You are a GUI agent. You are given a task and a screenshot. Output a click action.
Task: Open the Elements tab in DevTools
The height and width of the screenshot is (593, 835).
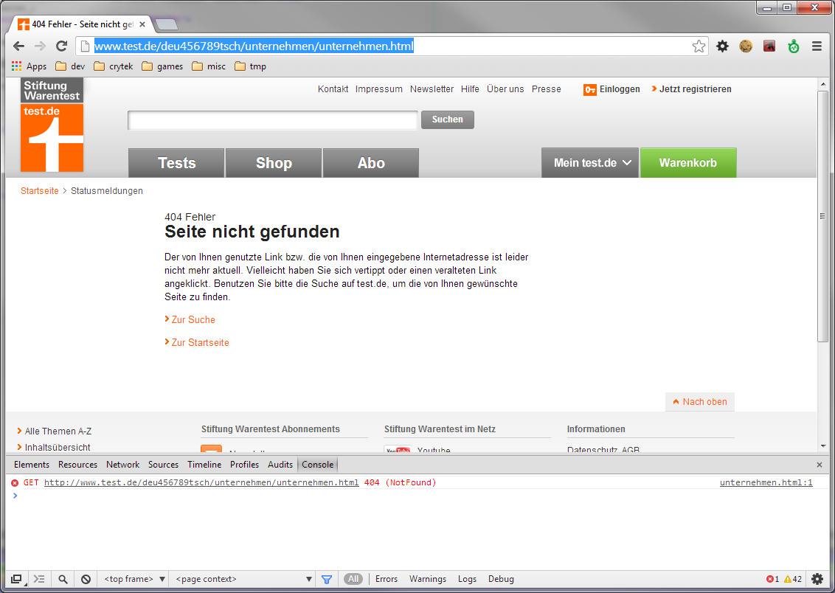[32, 465]
